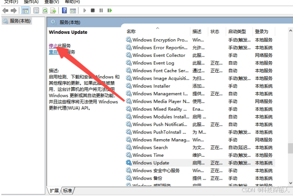Click the Pause Service icon

(101, 11)
